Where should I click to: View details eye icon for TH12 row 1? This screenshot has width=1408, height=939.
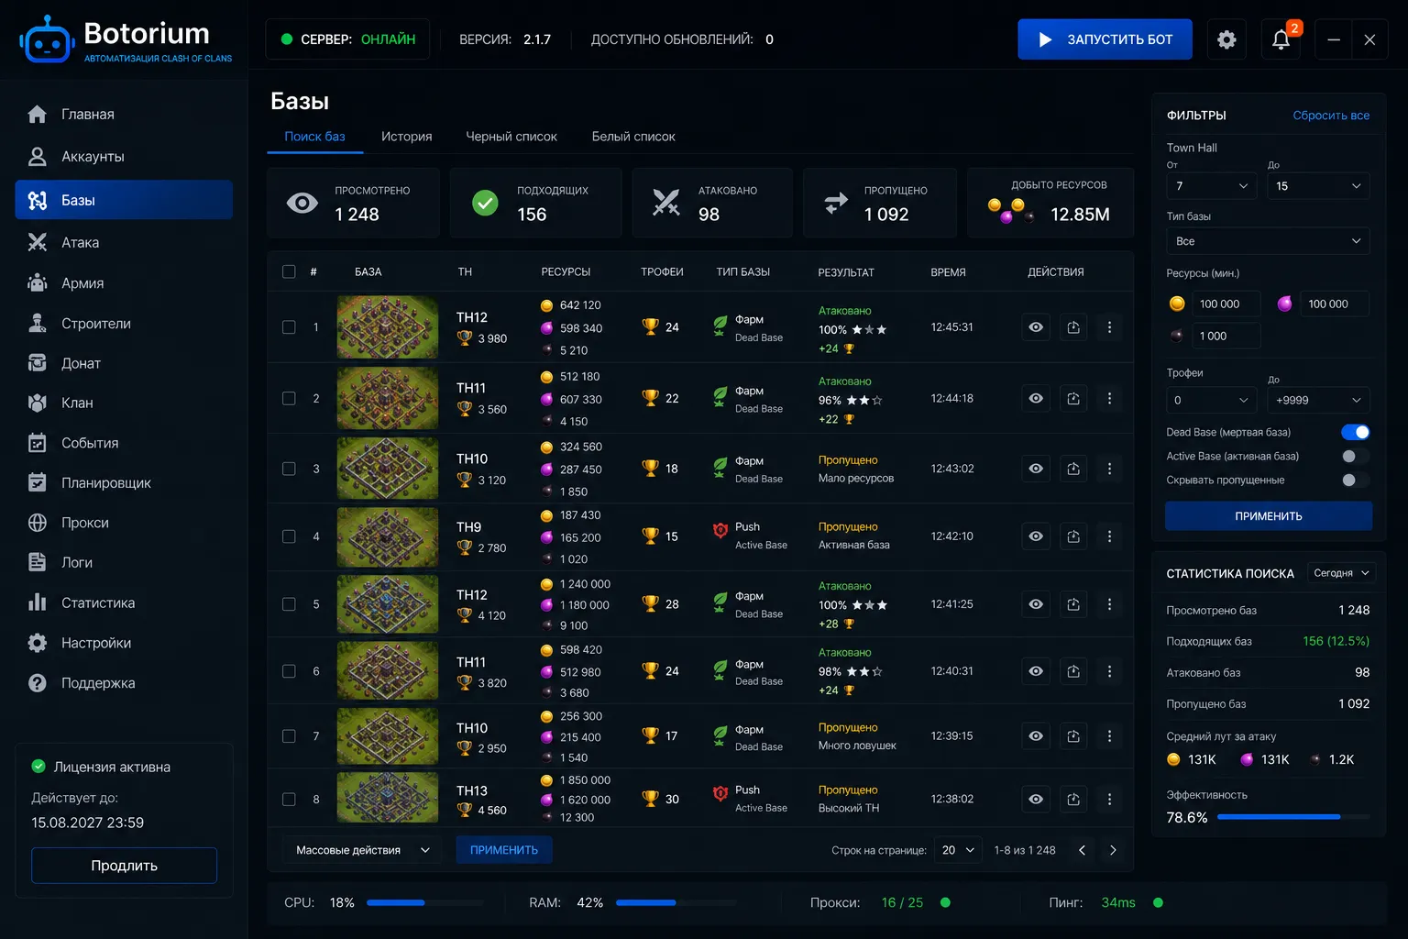pyautogui.click(x=1036, y=327)
